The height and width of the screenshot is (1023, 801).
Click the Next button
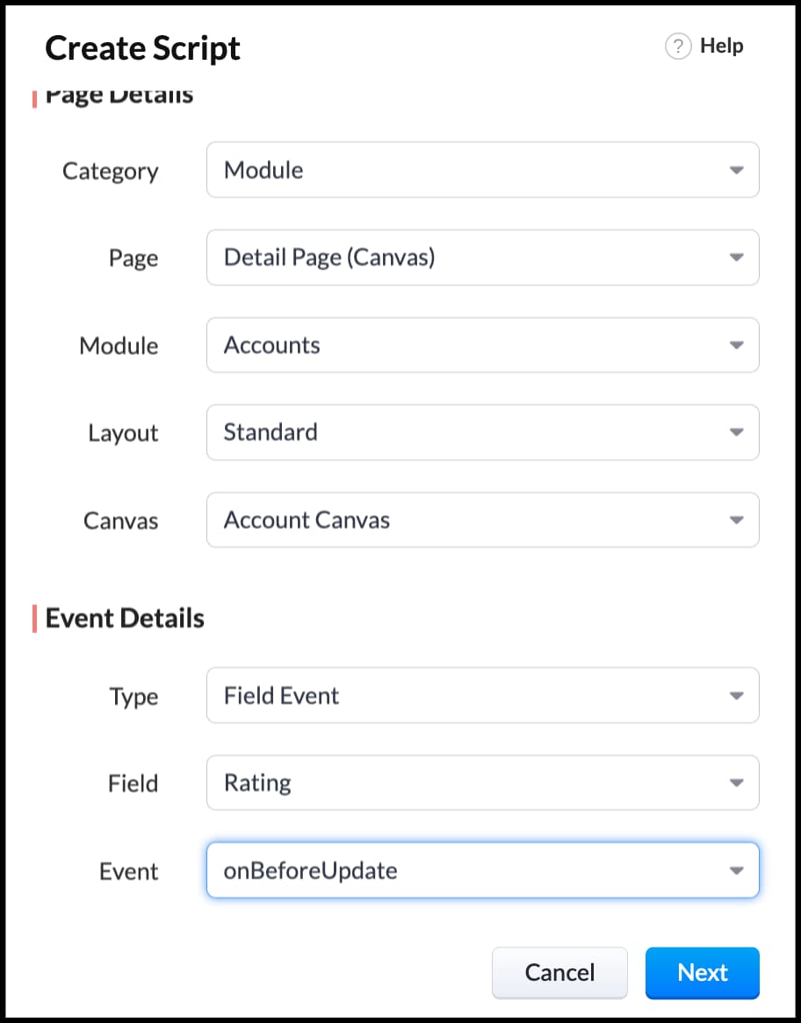702,973
